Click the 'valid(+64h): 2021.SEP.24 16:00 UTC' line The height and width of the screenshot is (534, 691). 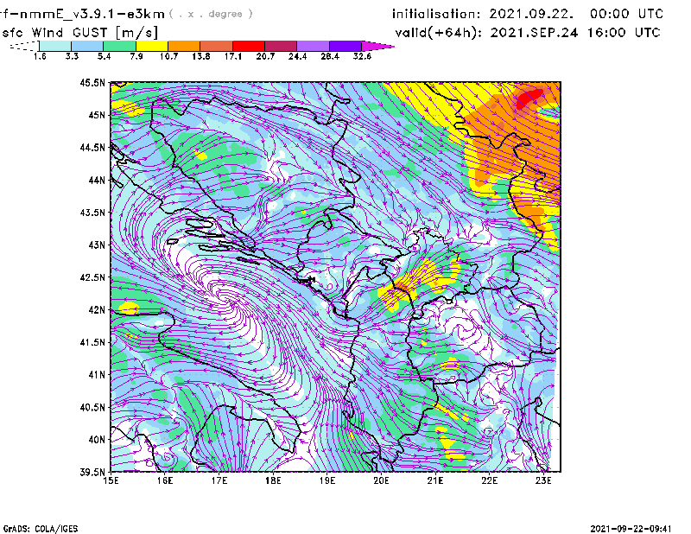pyautogui.click(x=527, y=33)
